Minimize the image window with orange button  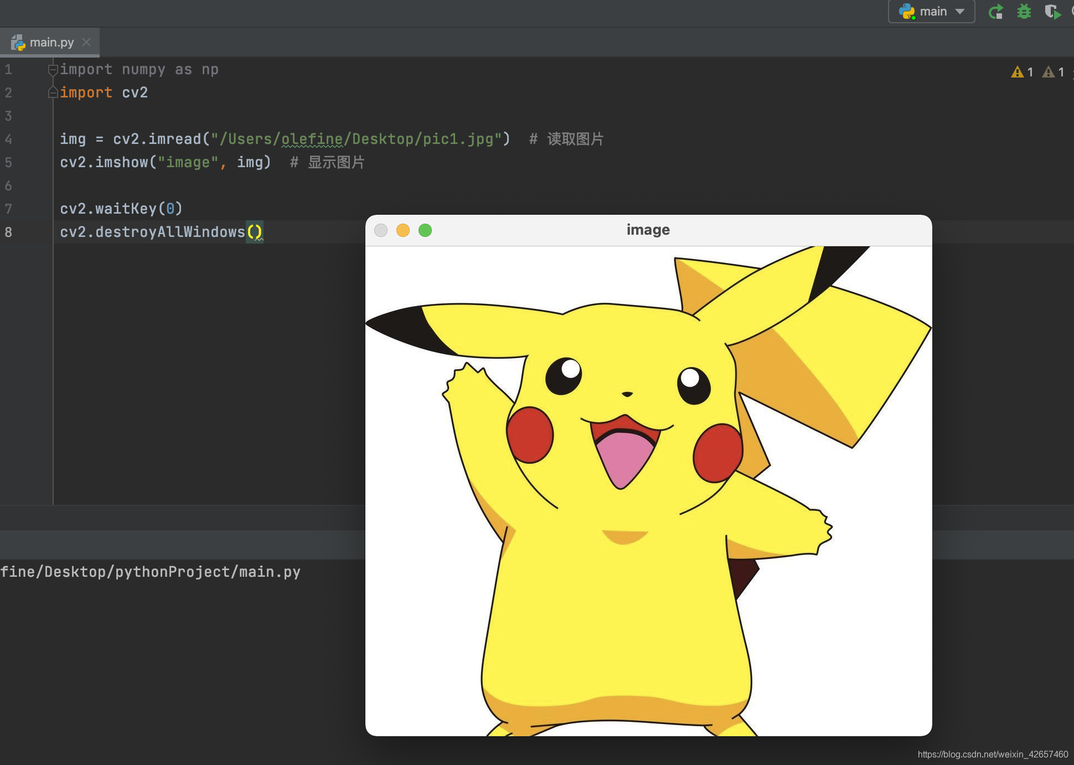coord(403,230)
